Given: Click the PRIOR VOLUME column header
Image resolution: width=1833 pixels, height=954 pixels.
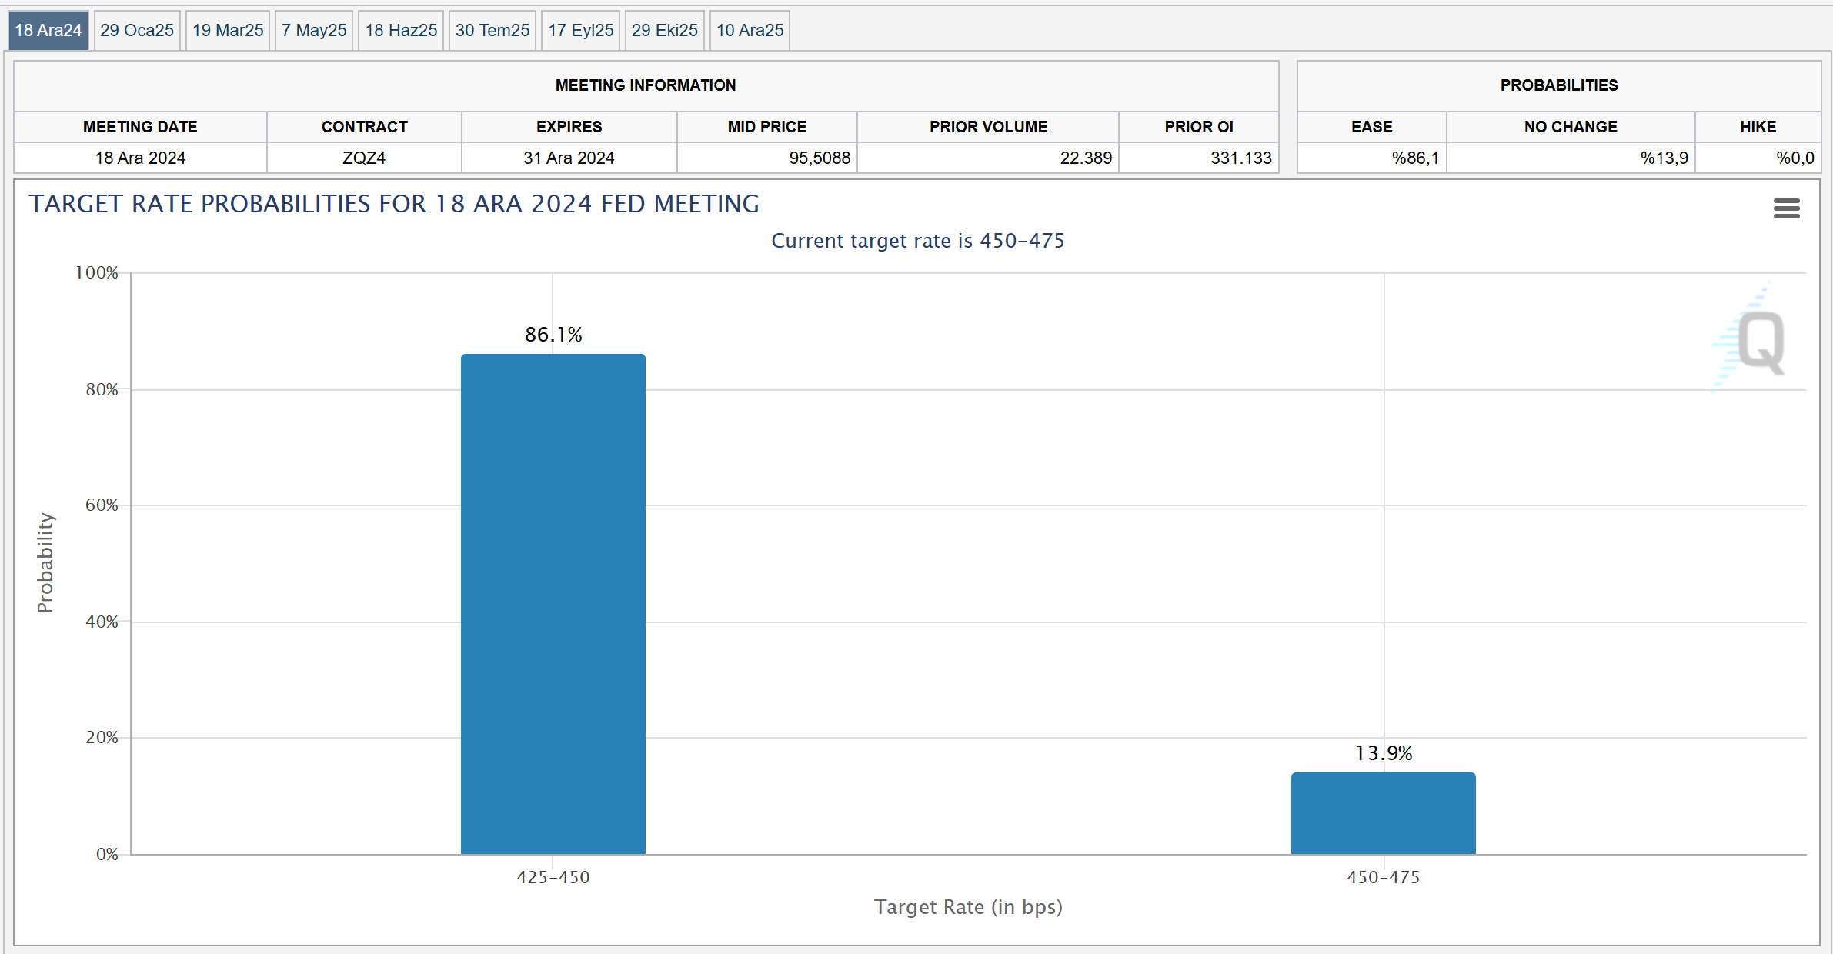Looking at the screenshot, I should click(x=988, y=127).
